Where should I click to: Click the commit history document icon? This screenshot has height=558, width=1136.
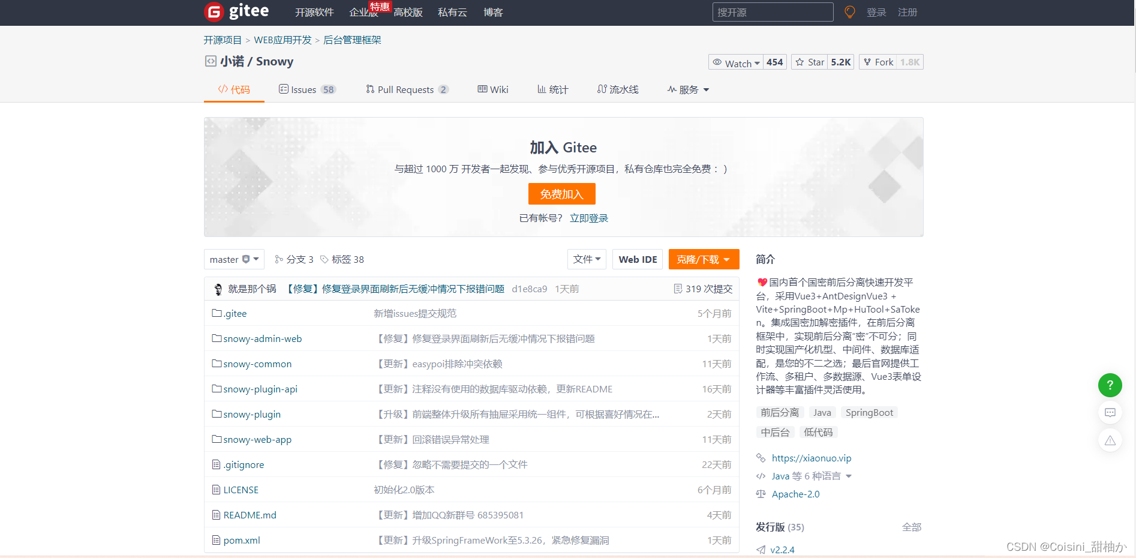(x=678, y=289)
